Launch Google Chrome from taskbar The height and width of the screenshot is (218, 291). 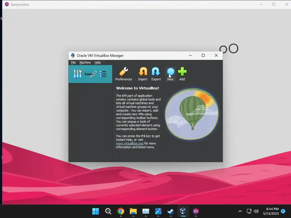pos(120,211)
